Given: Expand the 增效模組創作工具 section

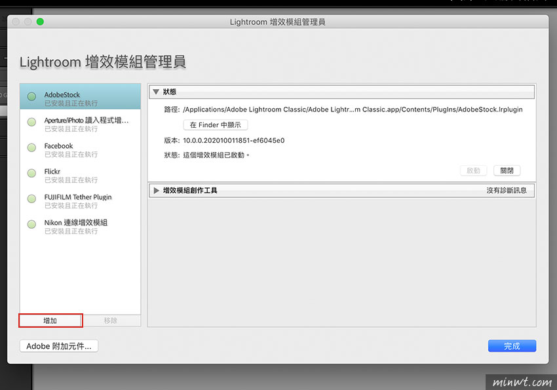Looking at the screenshot, I should point(156,190).
